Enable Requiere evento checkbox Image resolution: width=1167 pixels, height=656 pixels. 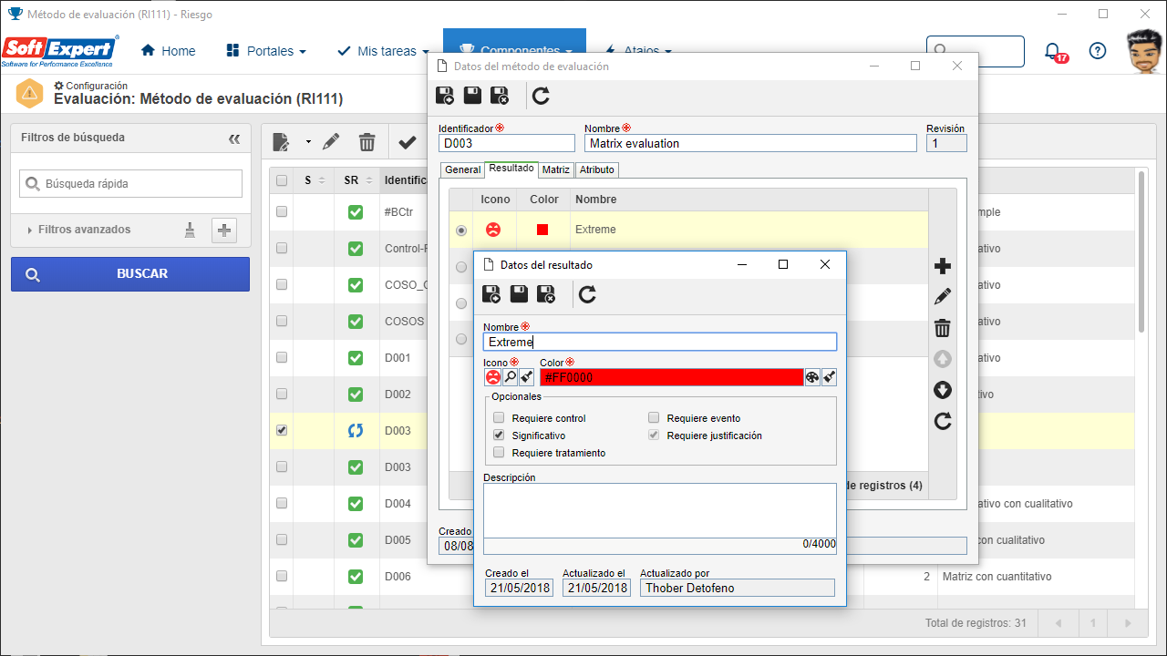tap(654, 418)
